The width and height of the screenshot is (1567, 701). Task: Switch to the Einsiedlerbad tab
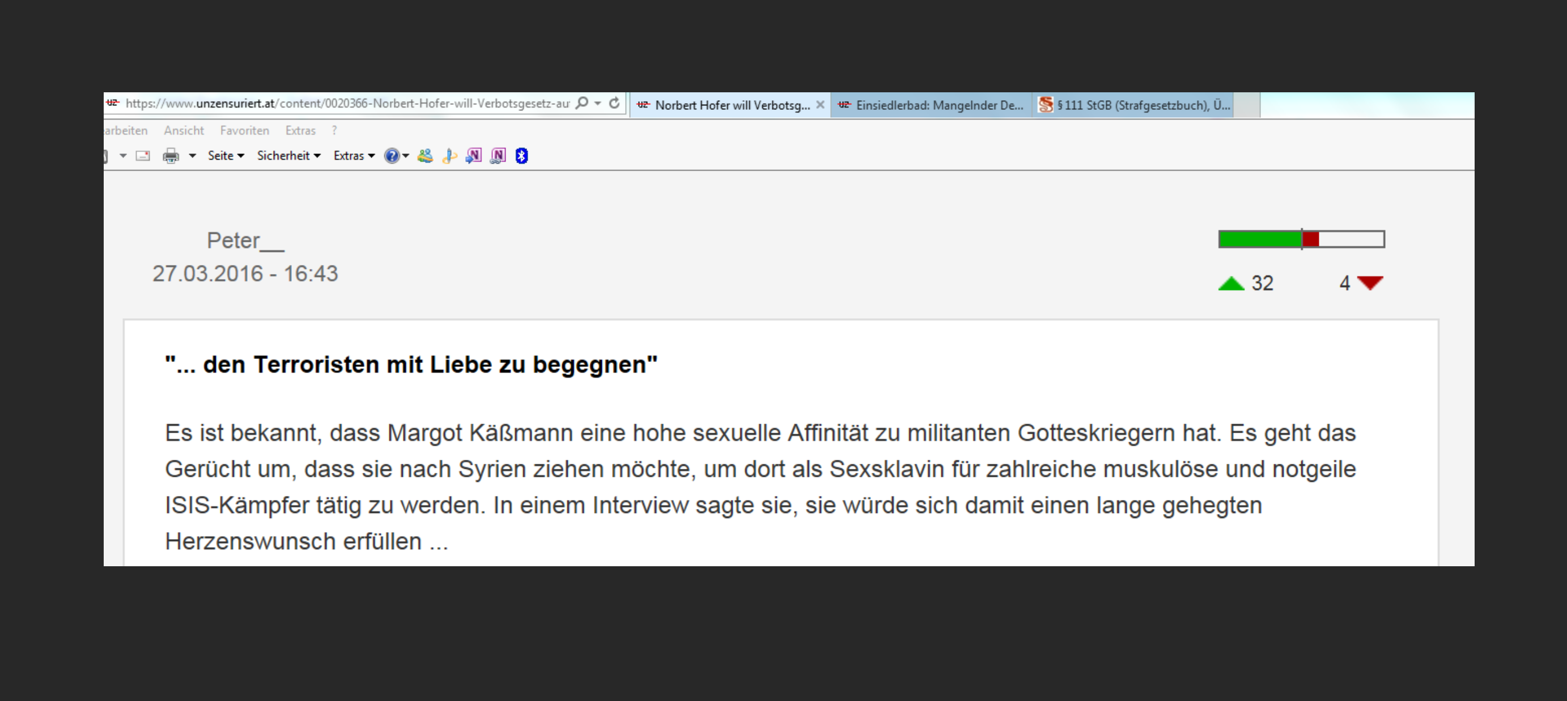coord(931,105)
